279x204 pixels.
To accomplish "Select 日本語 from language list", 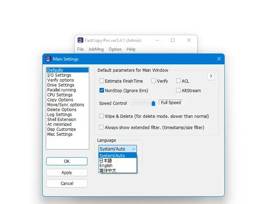I will point(117,160).
